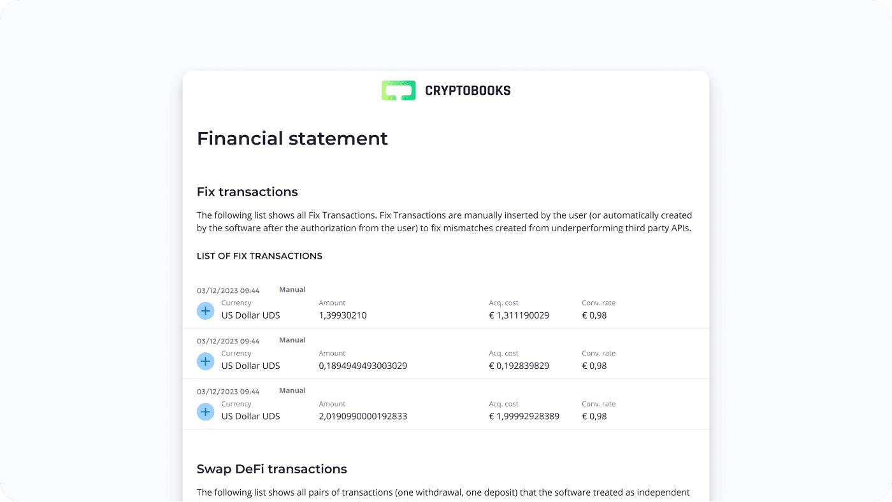Select the plus icon on the first Fix transaction
Screen dimensions: 892x502
click(x=205, y=310)
